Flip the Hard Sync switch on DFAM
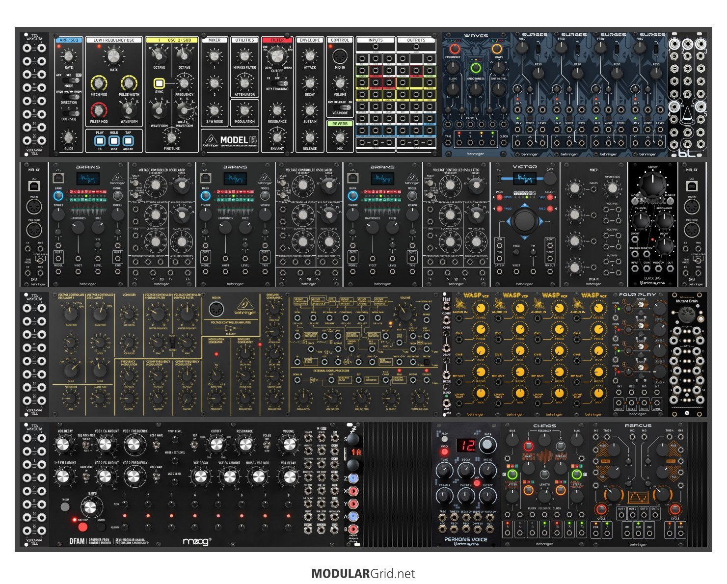The width and height of the screenshot is (727, 584). (87, 475)
